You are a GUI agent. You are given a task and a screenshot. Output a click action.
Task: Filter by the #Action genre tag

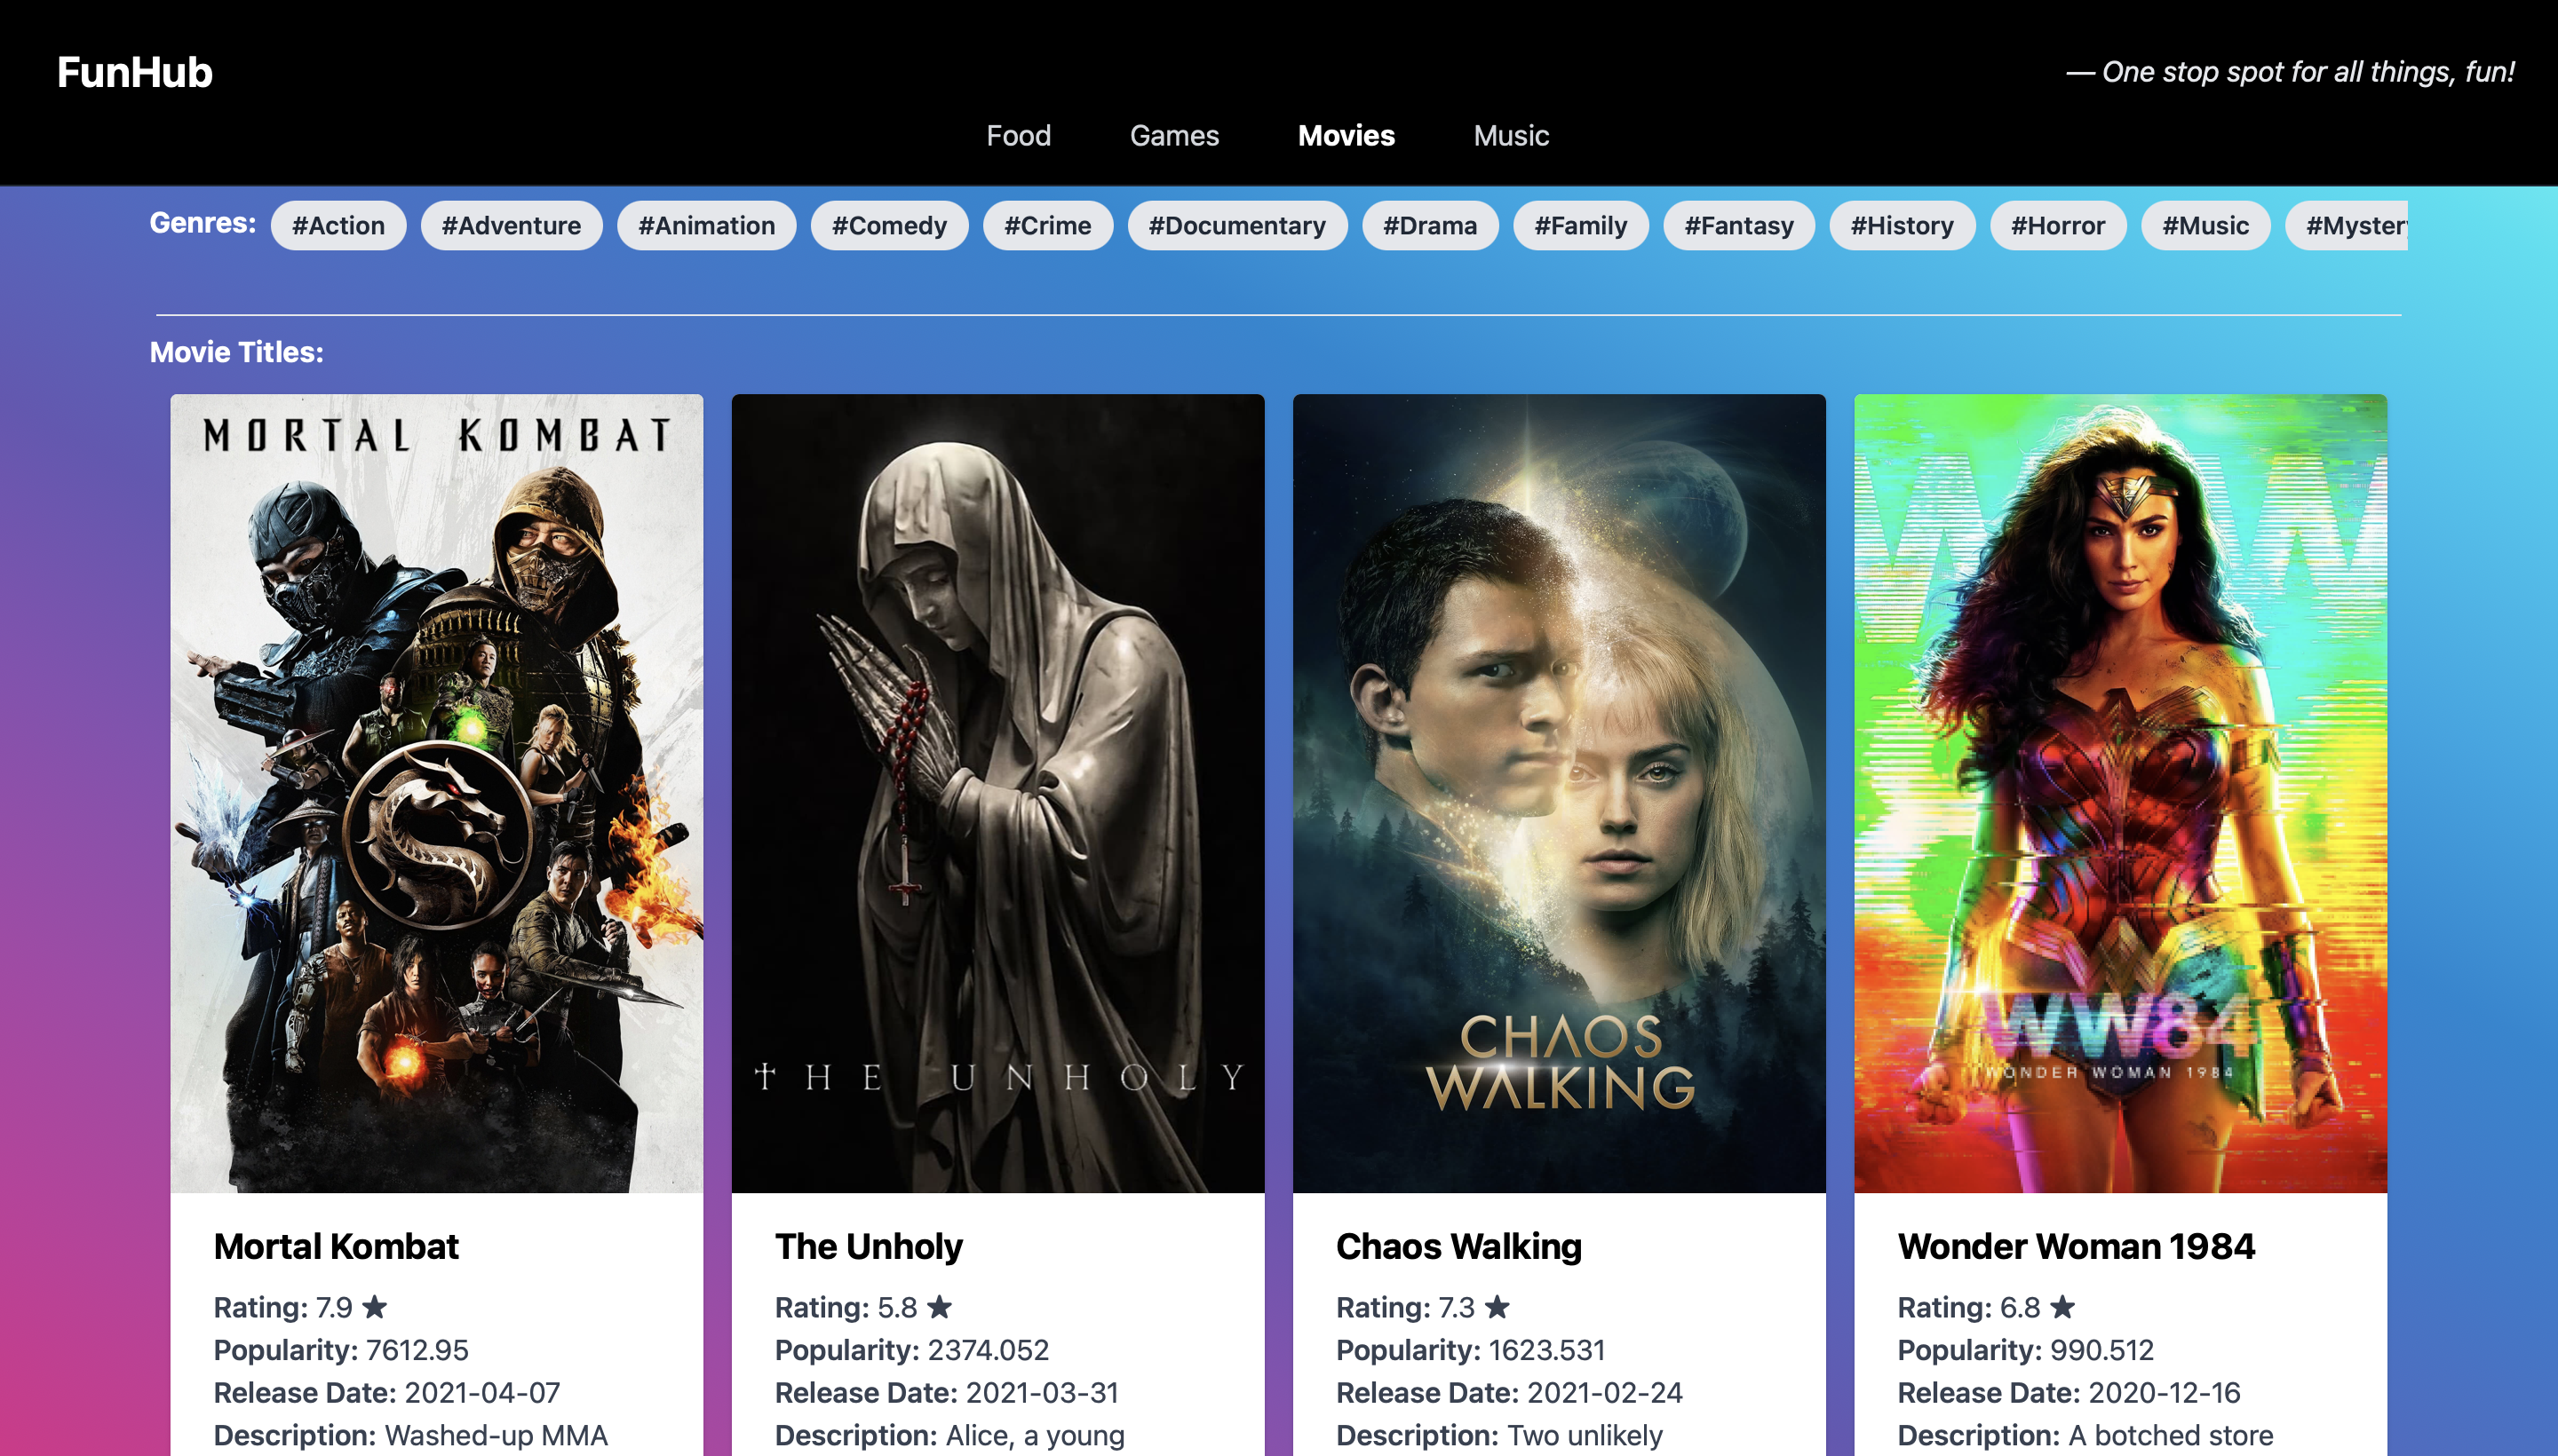(x=338, y=226)
